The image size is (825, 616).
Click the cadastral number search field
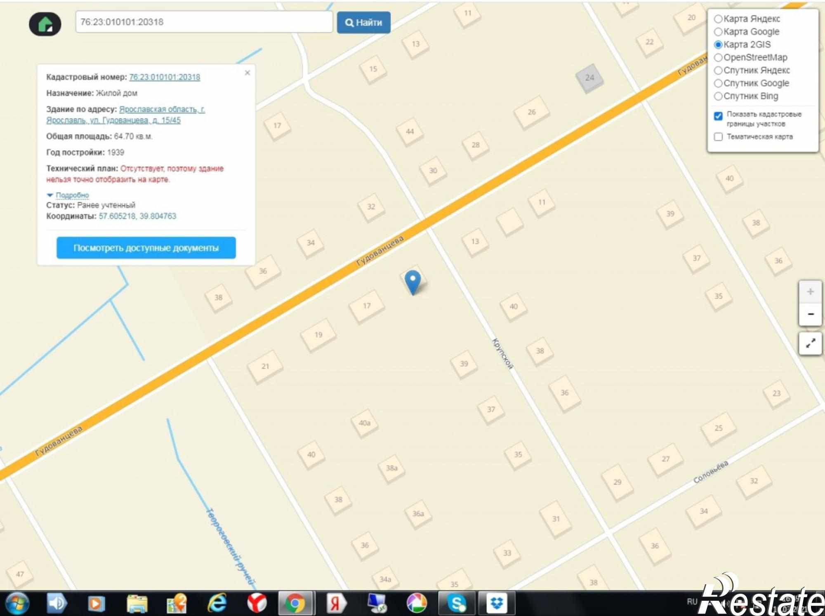(204, 22)
